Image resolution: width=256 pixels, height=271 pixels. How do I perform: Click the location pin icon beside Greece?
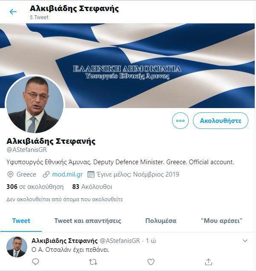(10, 174)
